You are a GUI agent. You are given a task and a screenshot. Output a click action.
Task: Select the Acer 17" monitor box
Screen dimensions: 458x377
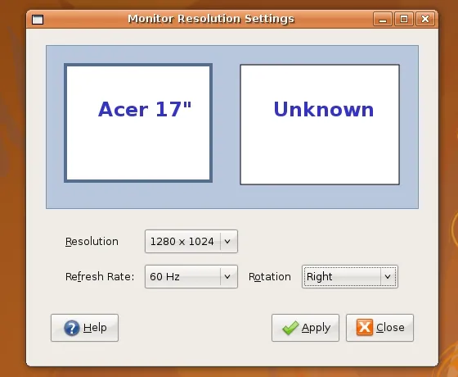coord(138,123)
